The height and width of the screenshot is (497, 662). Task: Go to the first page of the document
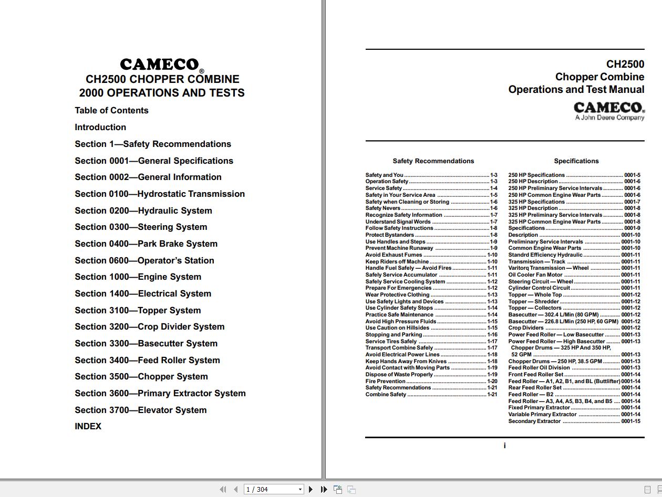(223, 489)
